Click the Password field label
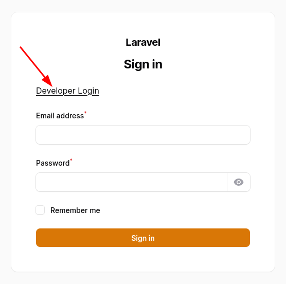The width and height of the screenshot is (286, 284). (52, 163)
